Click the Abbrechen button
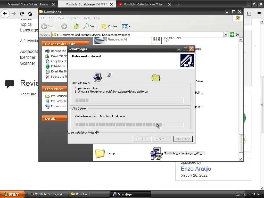264x198 pixels. pyautogui.click(x=183, y=139)
